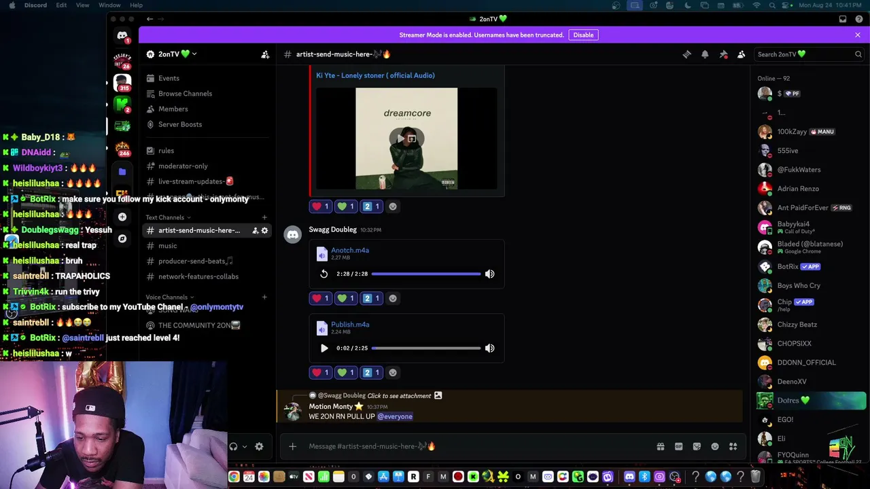Open the server folder icon
Screen dimensions: 870x489
pos(122,172)
